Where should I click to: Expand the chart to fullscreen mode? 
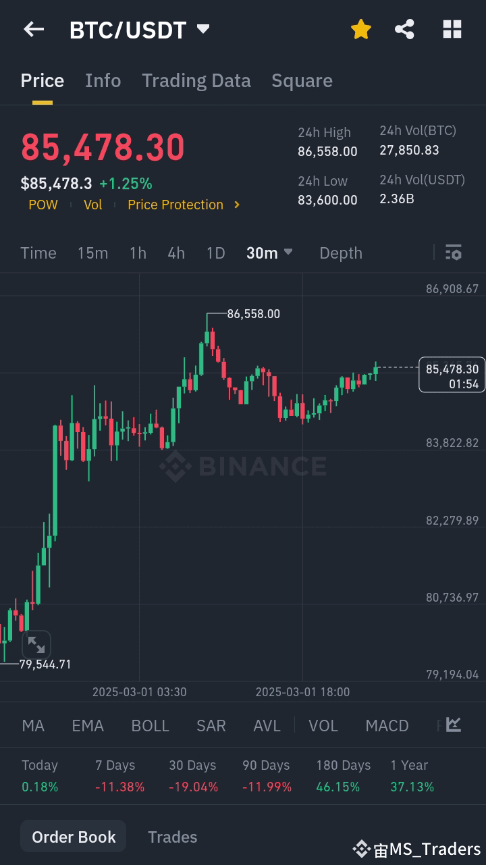(x=36, y=644)
